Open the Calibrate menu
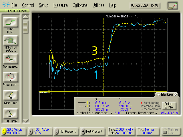 coord(80,5)
